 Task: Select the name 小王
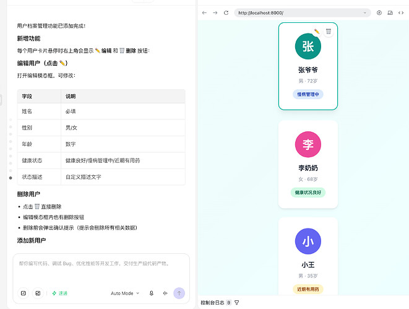click(308, 265)
